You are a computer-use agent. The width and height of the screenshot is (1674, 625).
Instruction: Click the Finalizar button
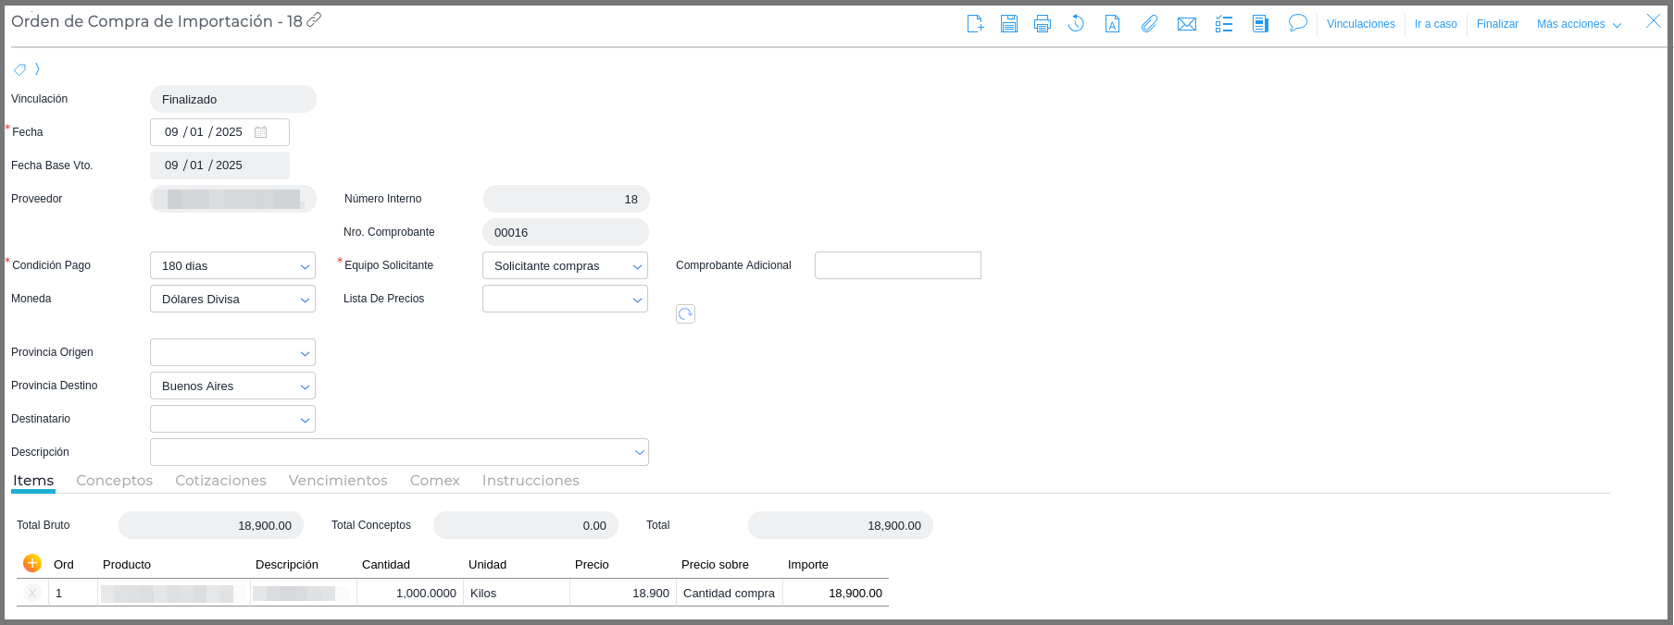point(1497,24)
